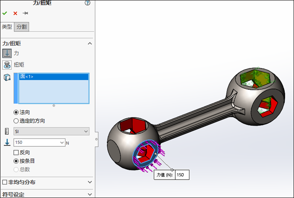Open the SI units dropdown
Screen dimensions: 294x198
[x=51, y=131]
